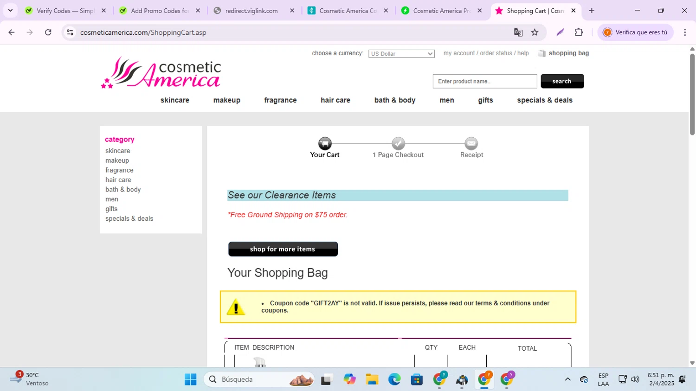The image size is (696, 391).
Task: Focus the Enter product name search field
Action: pyautogui.click(x=485, y=81)
